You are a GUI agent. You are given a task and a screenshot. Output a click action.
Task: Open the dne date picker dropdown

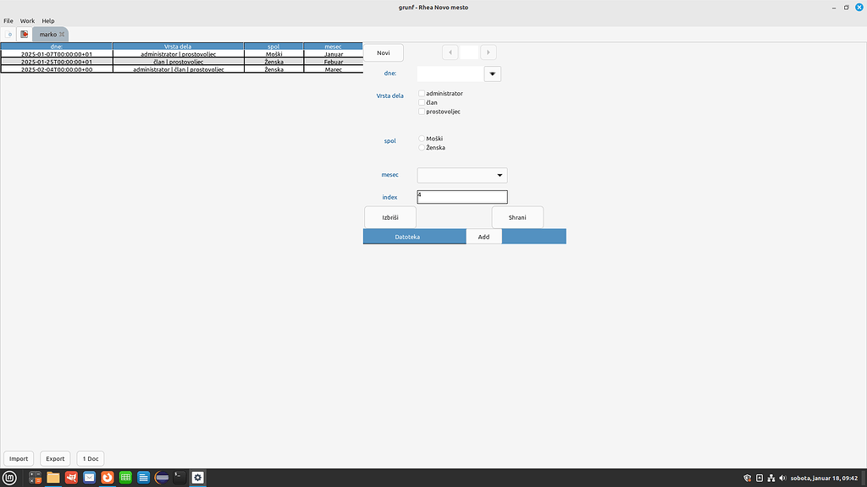point(491,74)
